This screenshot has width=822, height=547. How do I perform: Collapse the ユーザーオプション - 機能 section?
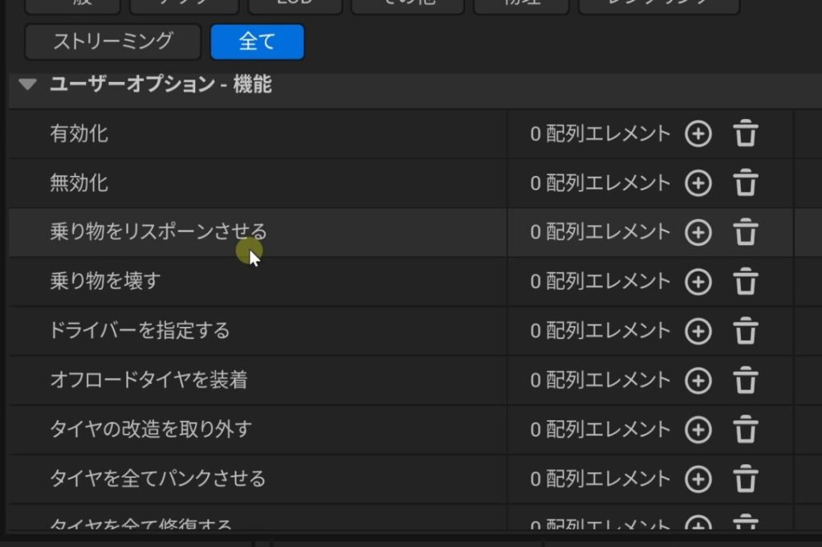(28, 84)
